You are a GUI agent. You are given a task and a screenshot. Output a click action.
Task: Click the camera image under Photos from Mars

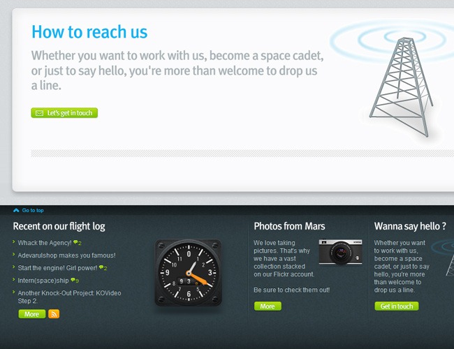[341, 251]
